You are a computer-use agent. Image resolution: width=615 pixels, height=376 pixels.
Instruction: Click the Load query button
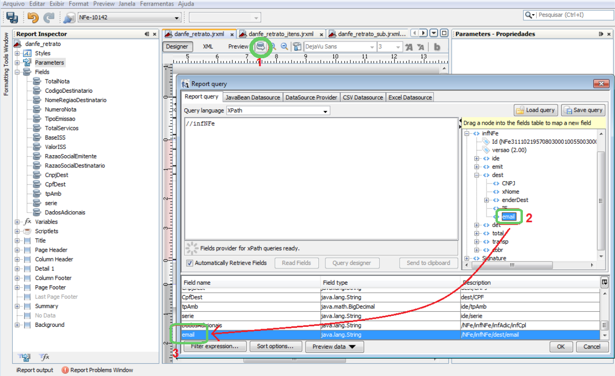(536, 110)
